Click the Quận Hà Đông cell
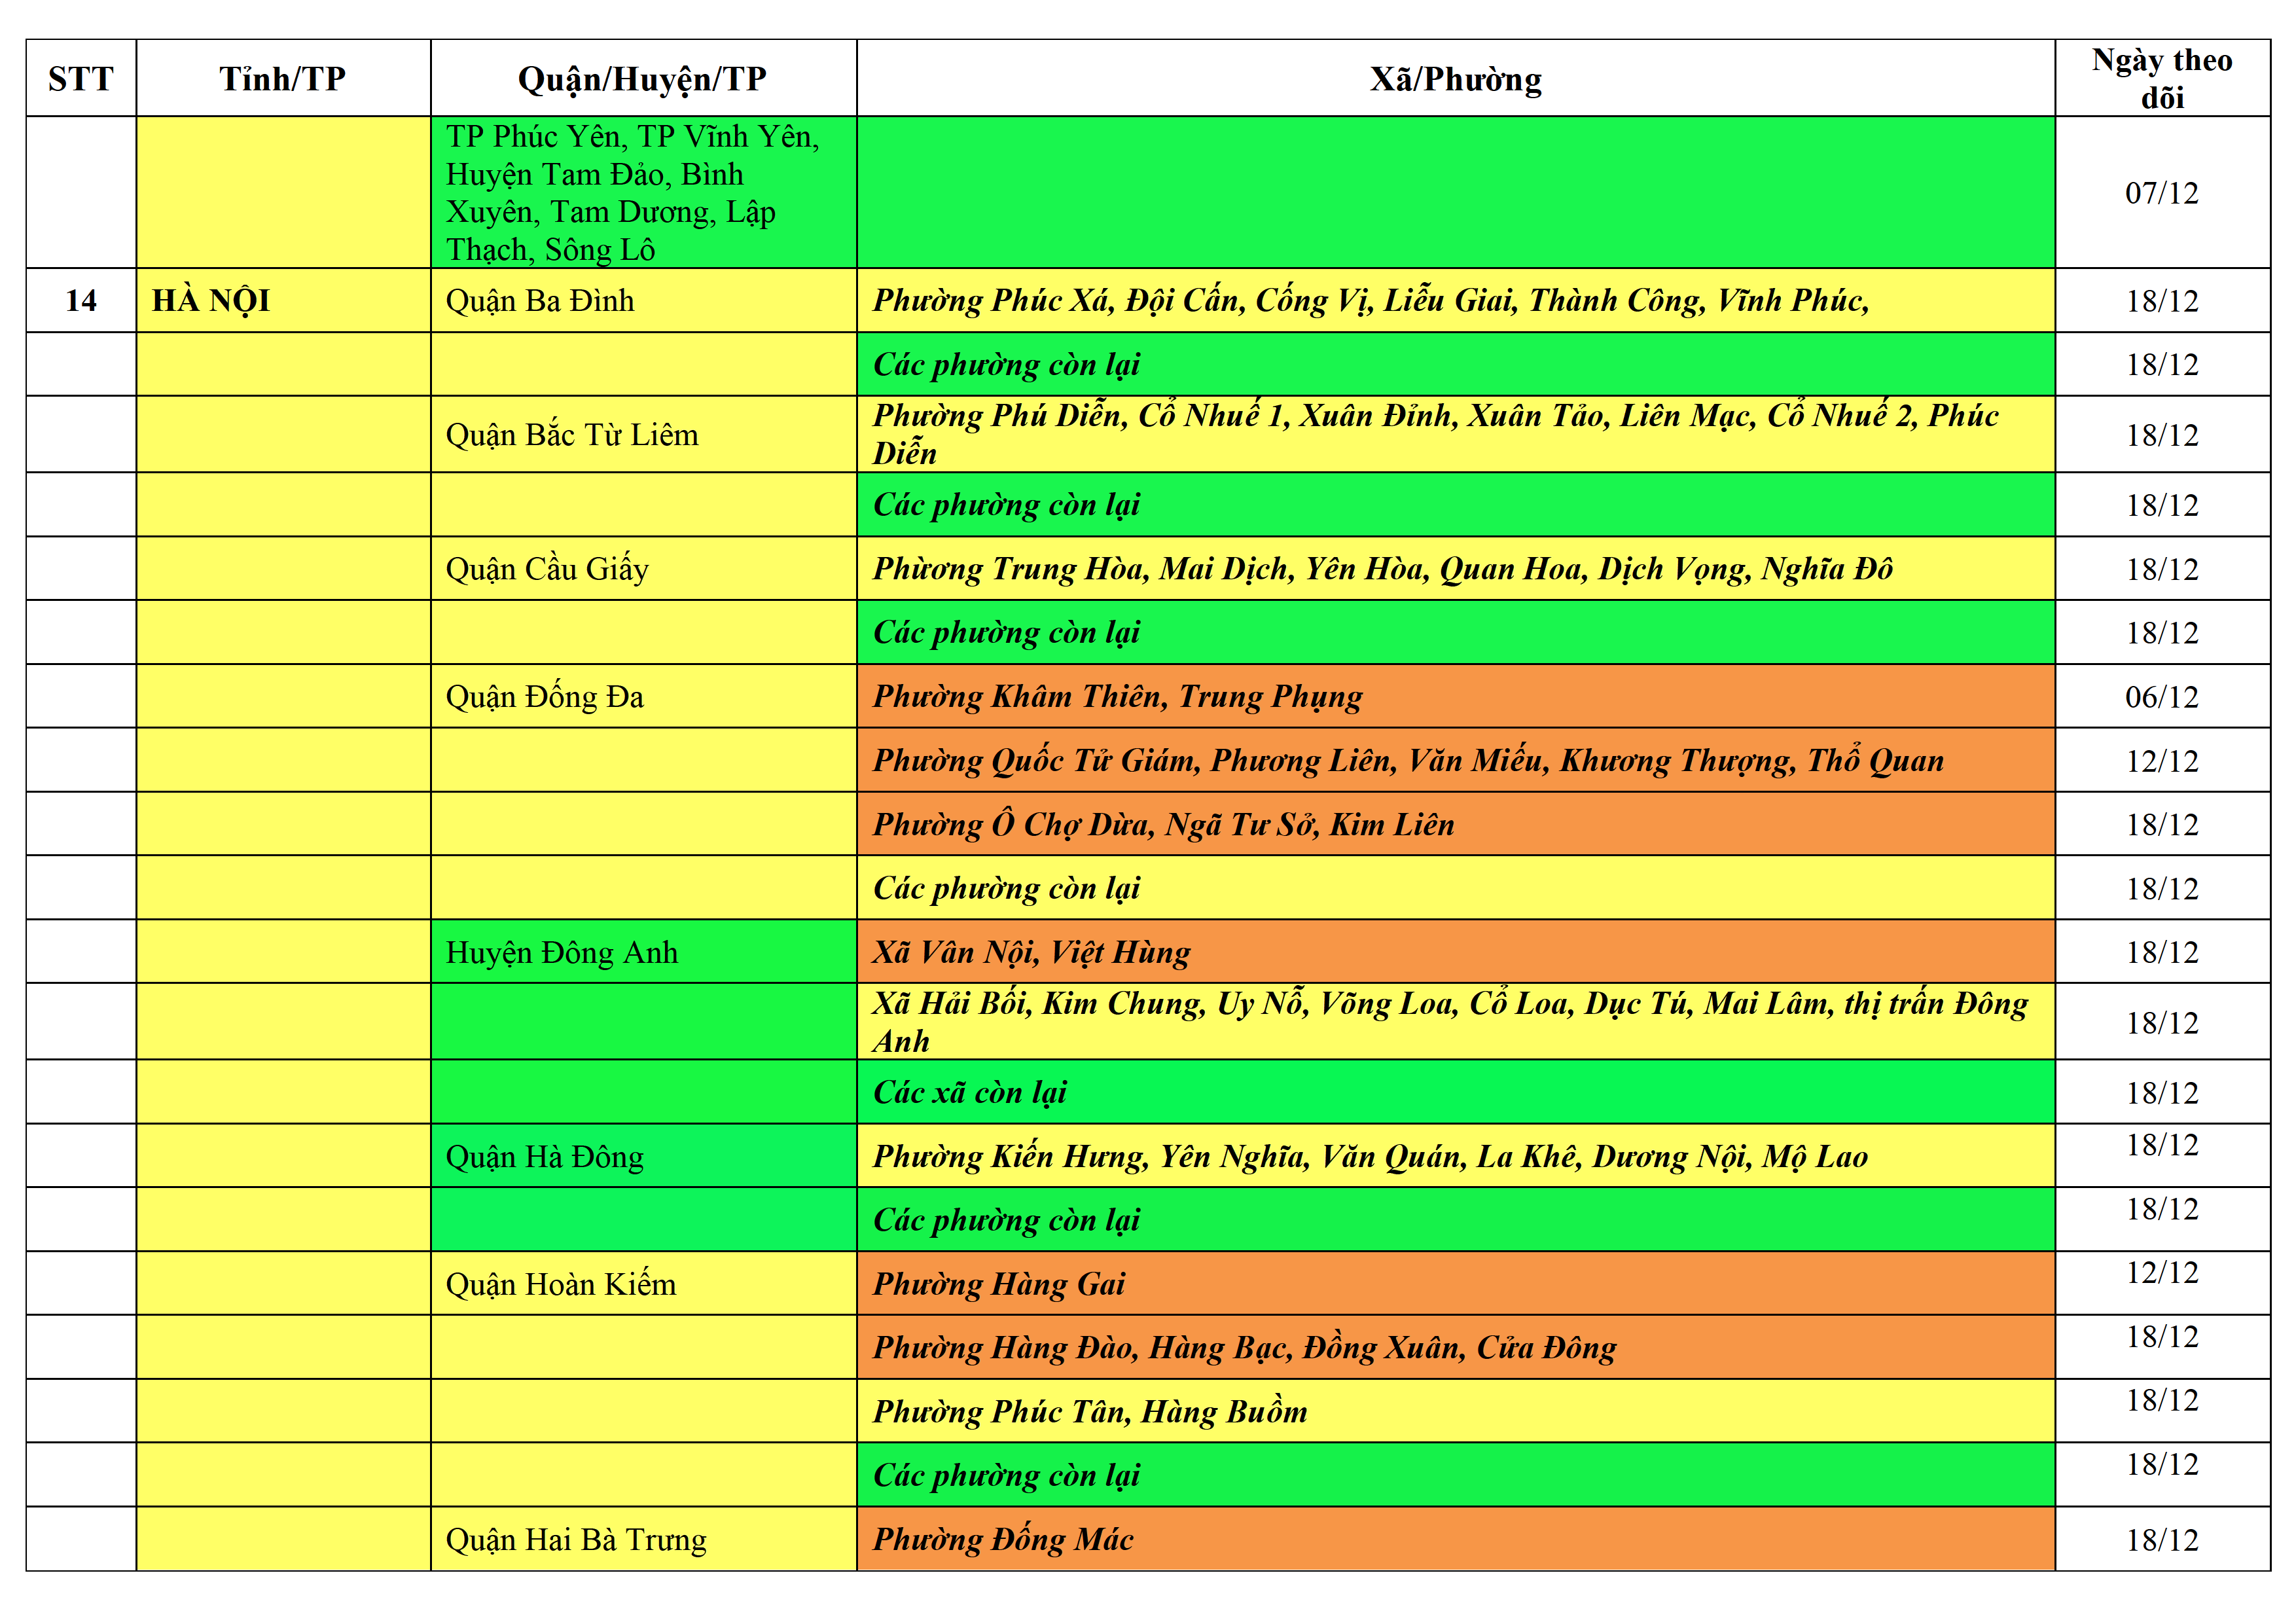2296x1624 pixels. click(642, 1156)
